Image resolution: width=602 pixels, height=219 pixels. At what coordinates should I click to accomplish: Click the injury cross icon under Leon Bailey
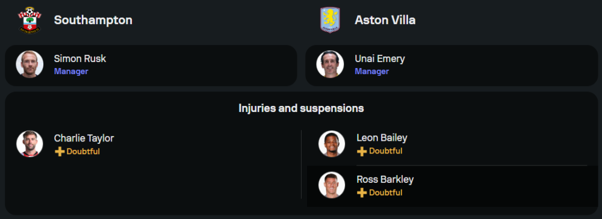362,152
